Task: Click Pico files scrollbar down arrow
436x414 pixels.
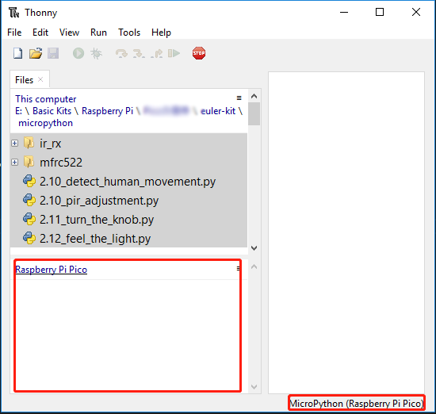Action: pos(254,387)
